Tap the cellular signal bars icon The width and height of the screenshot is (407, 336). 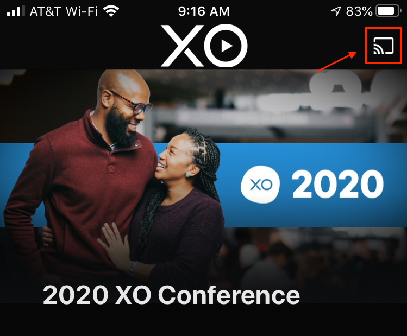[x=16, y=11]
